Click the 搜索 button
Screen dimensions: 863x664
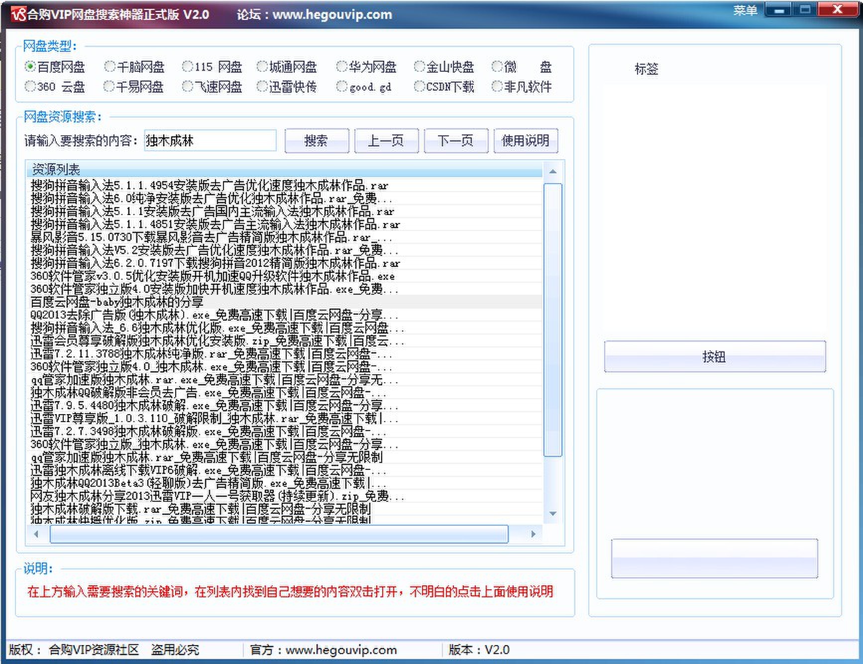[x=317, y=140]
